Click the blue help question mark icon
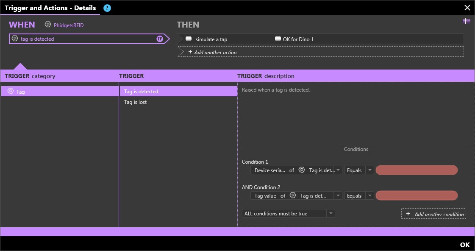Image resolution: width=475 pixels, height=251 pixels. [107, 8]
